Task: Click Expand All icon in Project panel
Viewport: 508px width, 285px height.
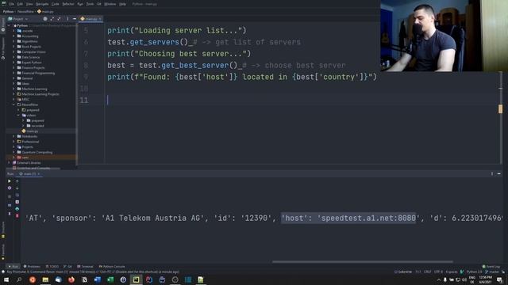Action: point(52,19)
